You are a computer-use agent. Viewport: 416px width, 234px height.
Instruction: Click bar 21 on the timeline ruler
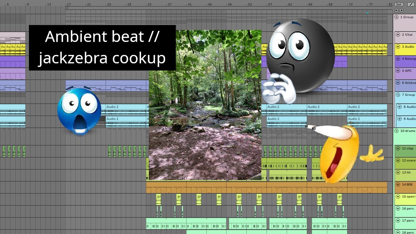click(x=89, y=5)
